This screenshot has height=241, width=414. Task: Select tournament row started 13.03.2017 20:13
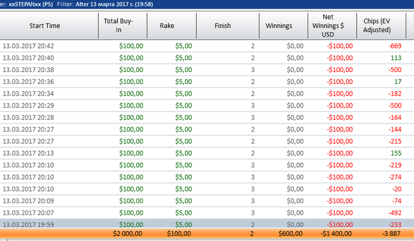click(207, 153)
